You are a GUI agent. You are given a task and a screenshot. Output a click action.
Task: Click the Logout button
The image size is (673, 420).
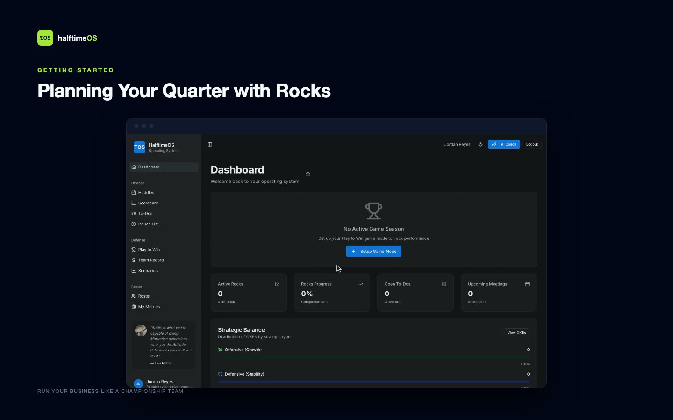(532, 144)
